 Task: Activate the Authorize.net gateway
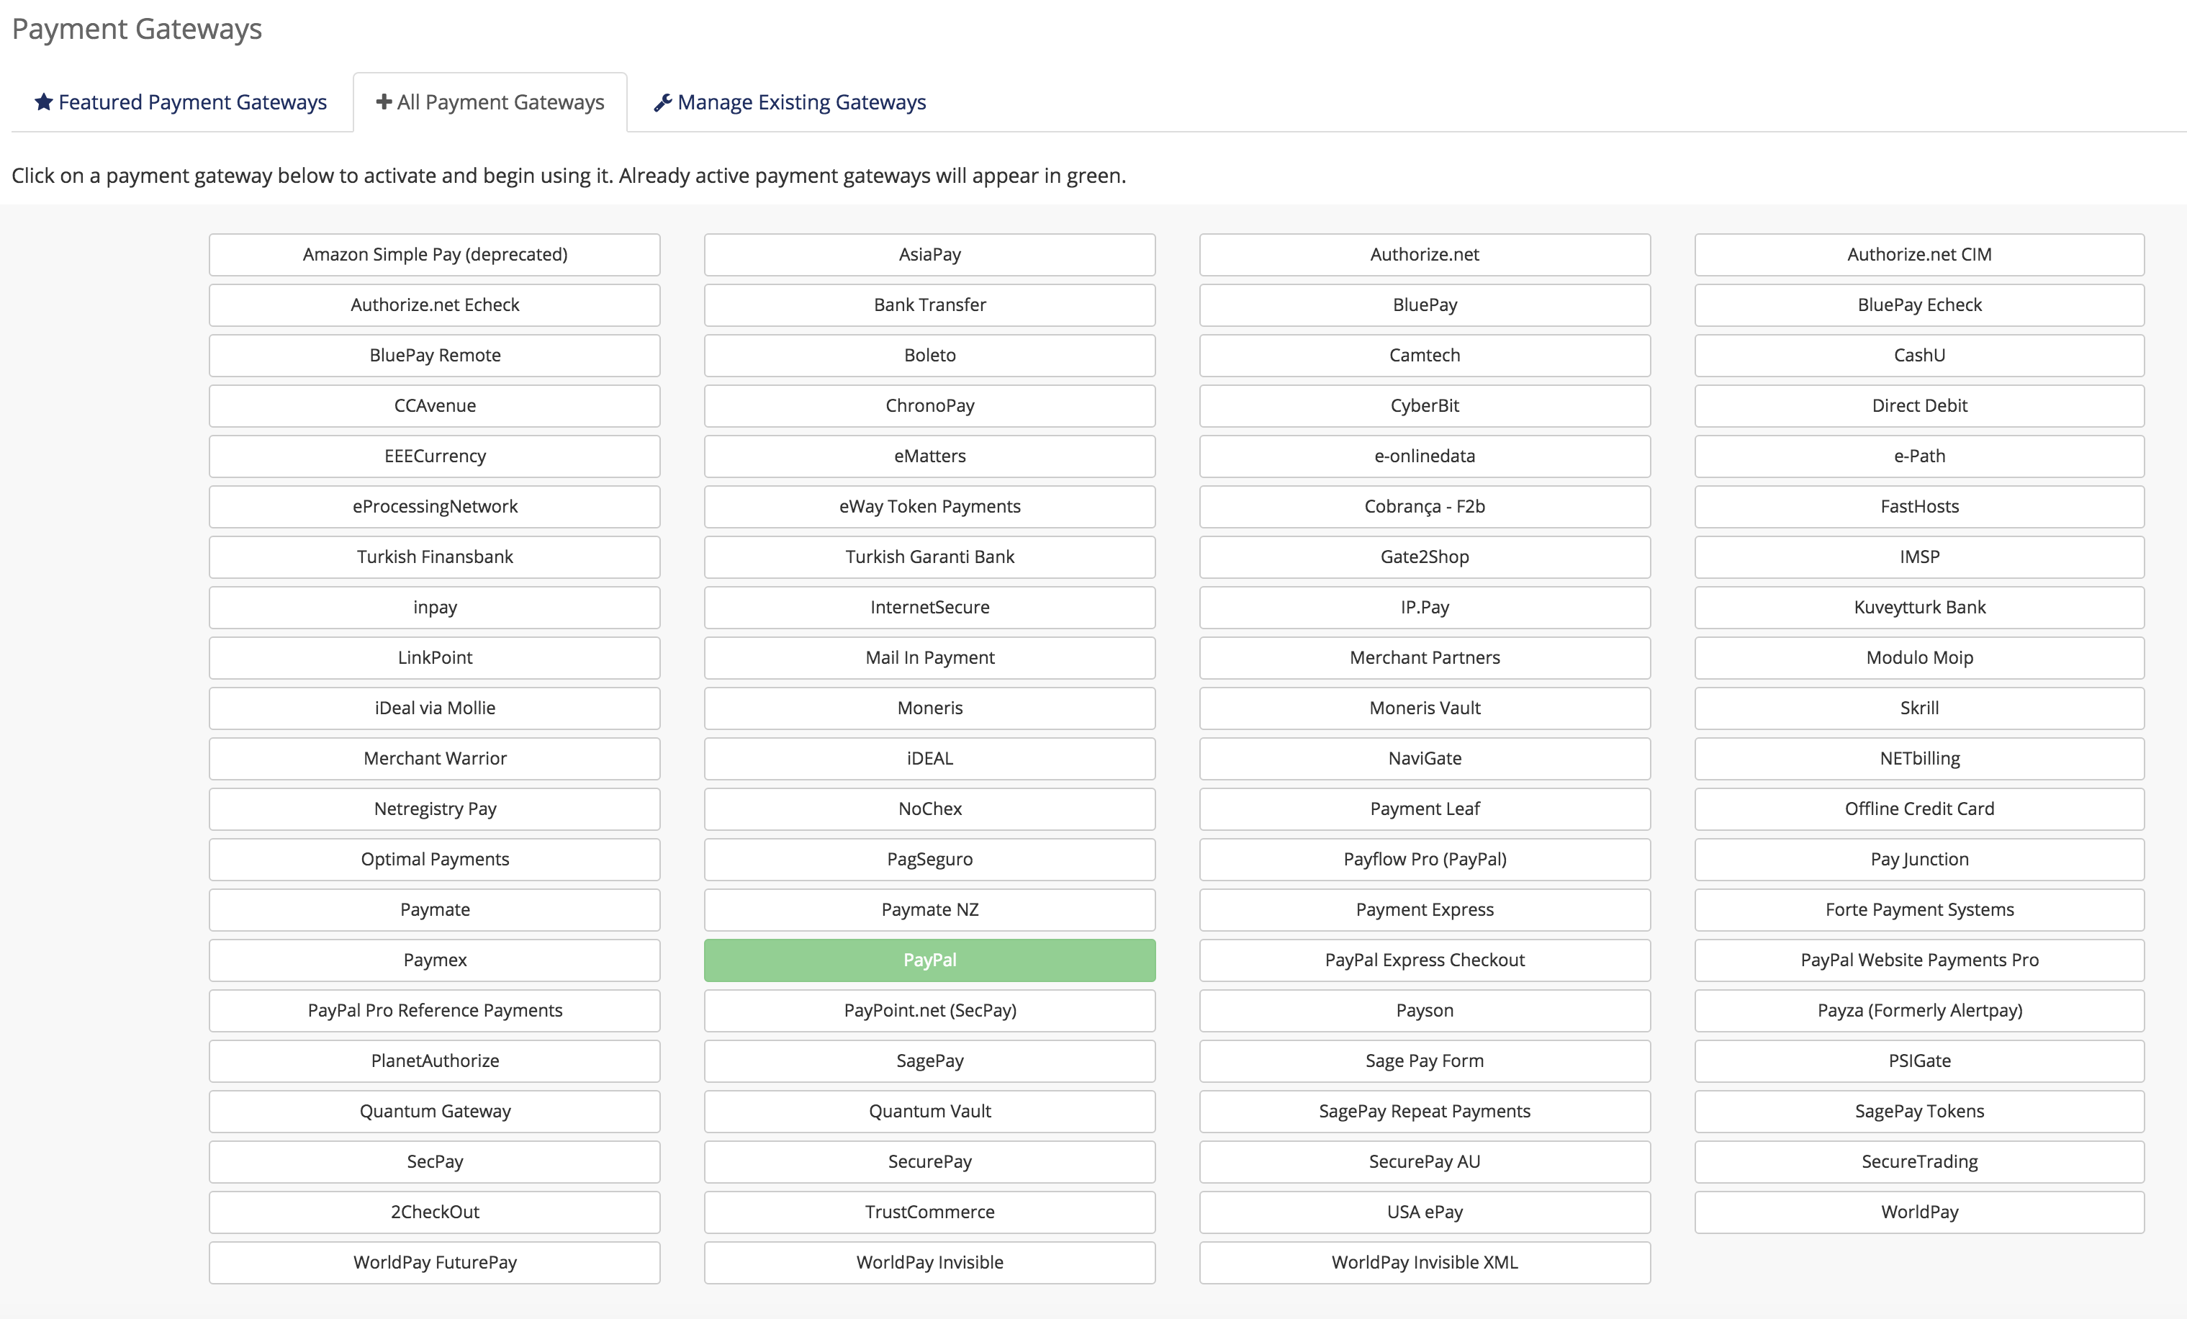click(x=1424, y=255)
